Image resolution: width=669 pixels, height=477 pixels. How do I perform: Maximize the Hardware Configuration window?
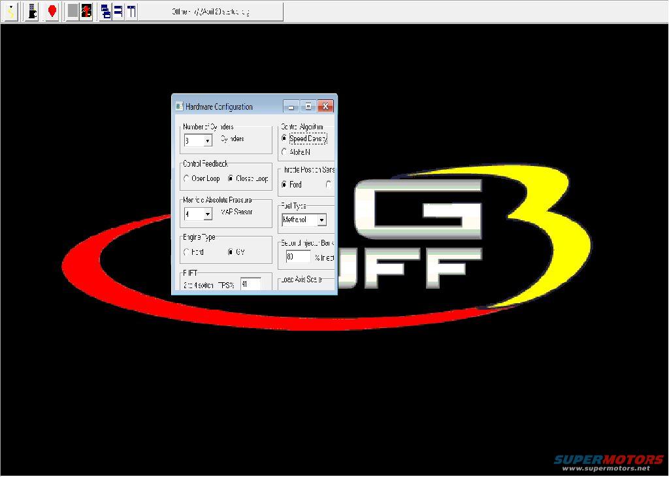coord(308,107)
